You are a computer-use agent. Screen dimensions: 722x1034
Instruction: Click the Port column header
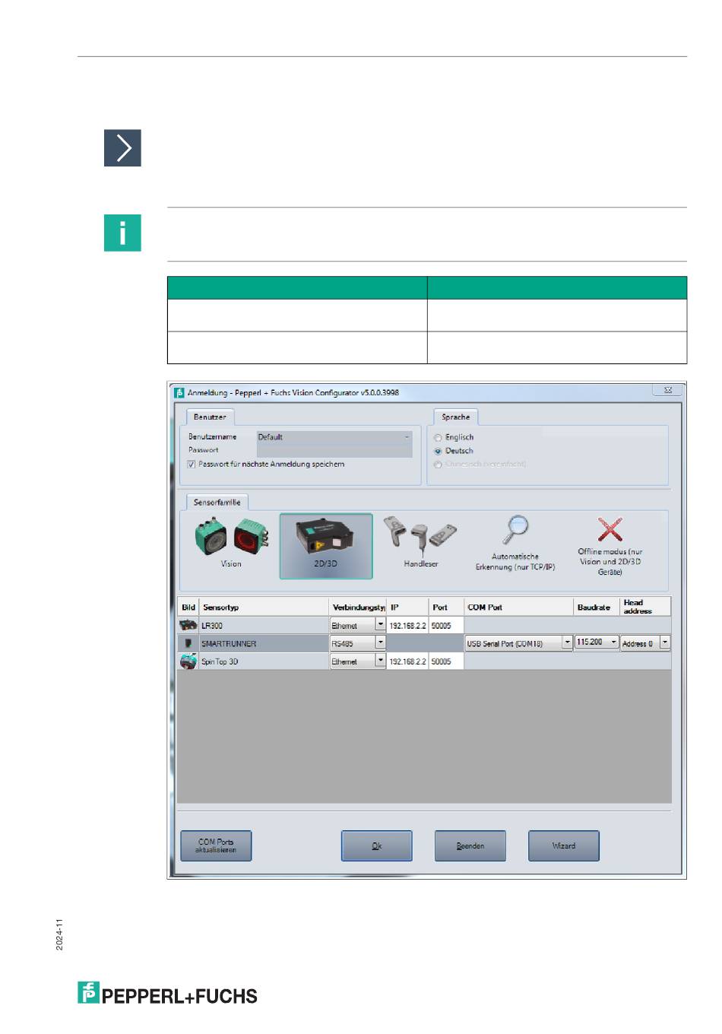446,607
